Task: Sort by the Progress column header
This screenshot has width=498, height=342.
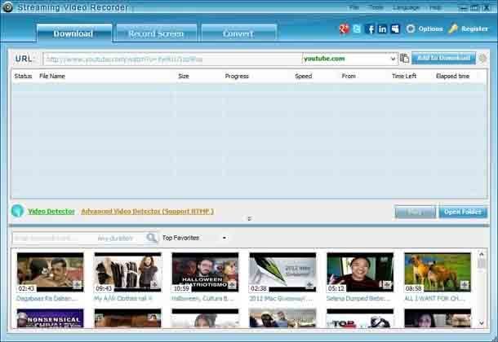Action: coord(237,76)
